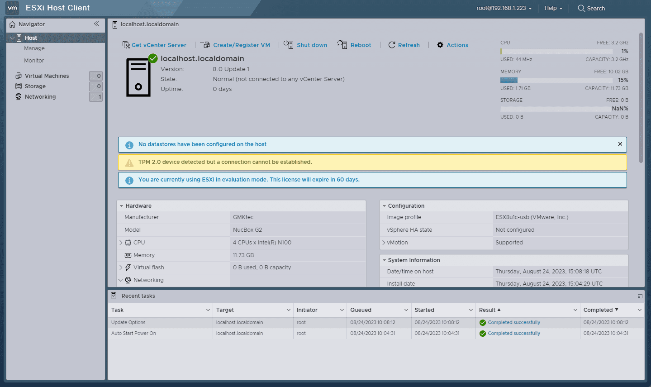Collapse the Navigator panel with double chevron
This screenshot has height=387, width=651.
coord(96,24)
